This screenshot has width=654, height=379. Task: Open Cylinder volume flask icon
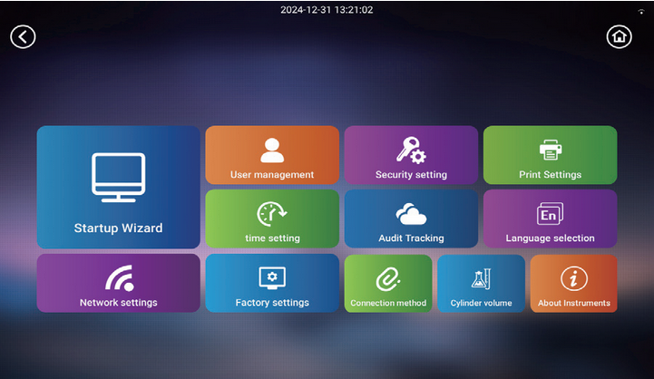[x=481, y=278]
